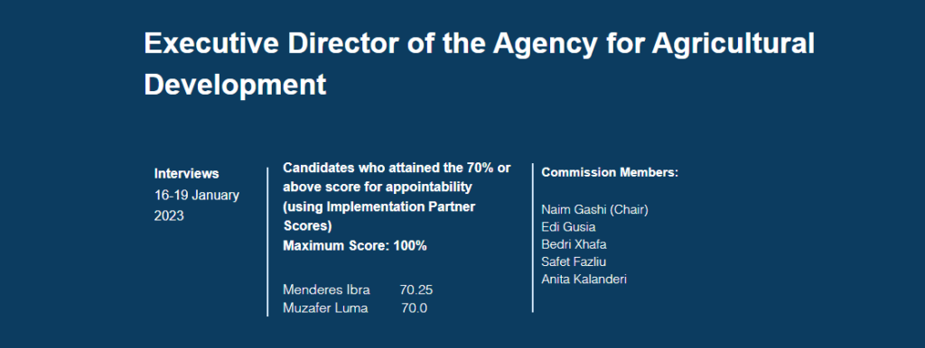Click the vertical divider after Interviews column
Viewport: 925px width, 348px height.
[x=267, y=242]
